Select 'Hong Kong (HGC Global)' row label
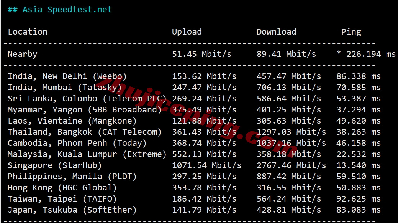The width and height of the screenshot is (398, 223). 62,188
